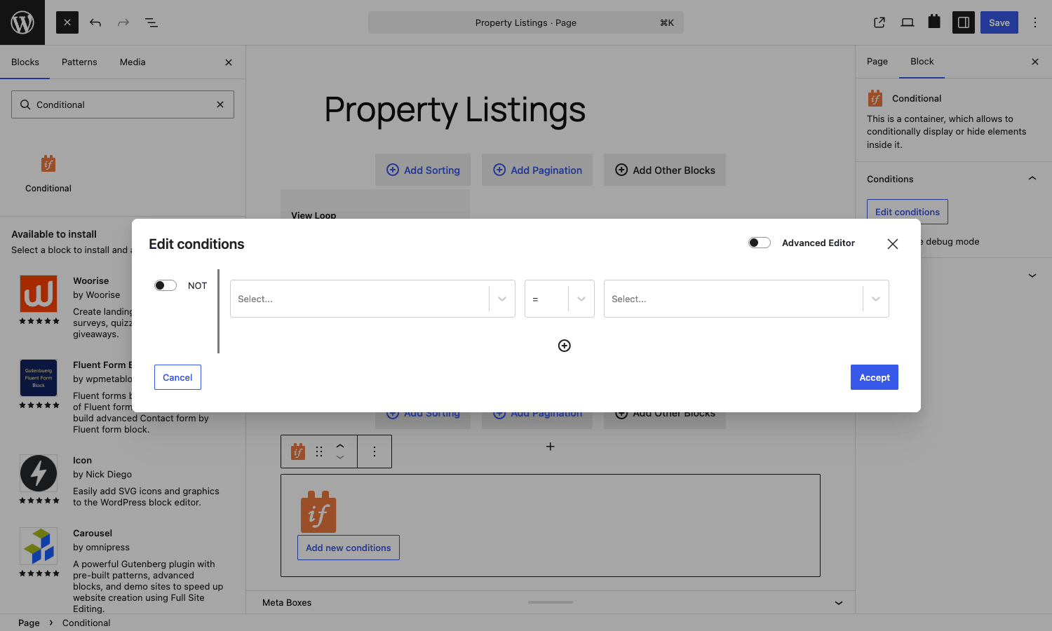Collapse the Conditions panel section
This screenshot has height=631, width=1052.
click(1032, 179)
